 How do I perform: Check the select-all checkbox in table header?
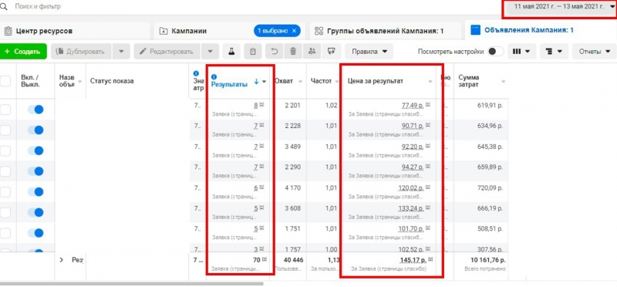click(5, 81)
